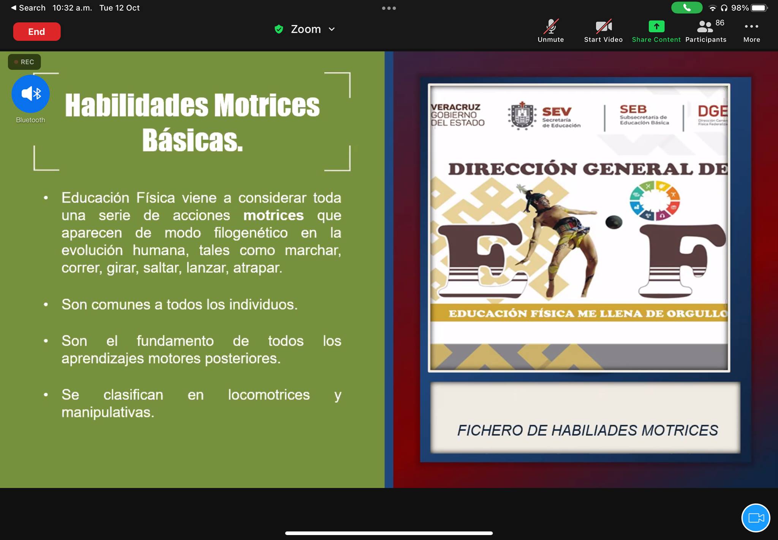778x540 pixels.
Task: Open the More options menu
Action: [x=751, y=31]
